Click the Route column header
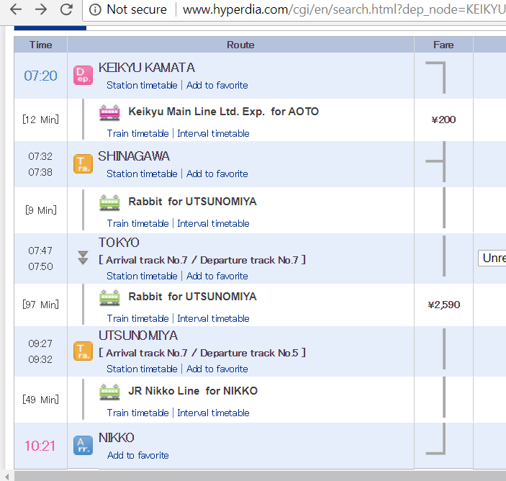 coord(240,45)
